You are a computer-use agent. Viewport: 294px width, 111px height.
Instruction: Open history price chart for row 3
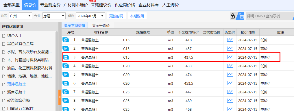[x=230, y=57]
